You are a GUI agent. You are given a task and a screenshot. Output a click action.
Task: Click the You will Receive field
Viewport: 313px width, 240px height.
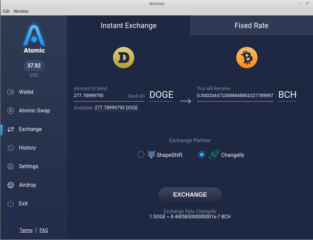tap(235, 96)
